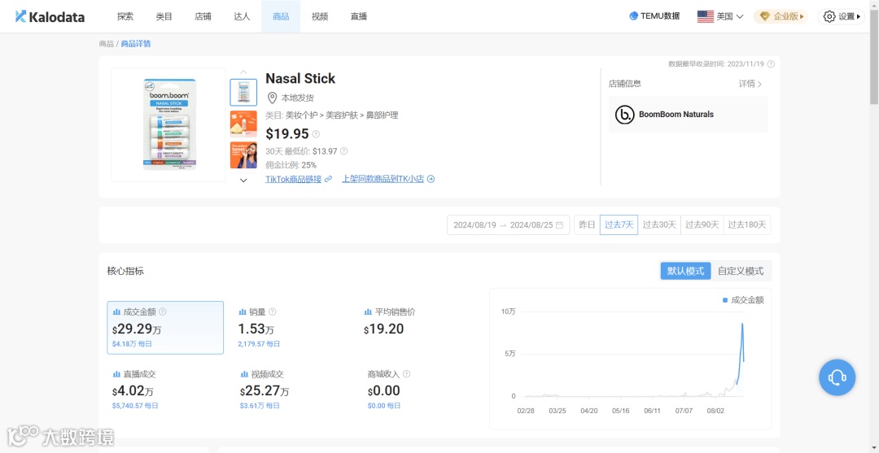The height and width of the screenshot is (453, 879).
Task: Click bar chart icon beside 销量
Action: tap(243, 311)
